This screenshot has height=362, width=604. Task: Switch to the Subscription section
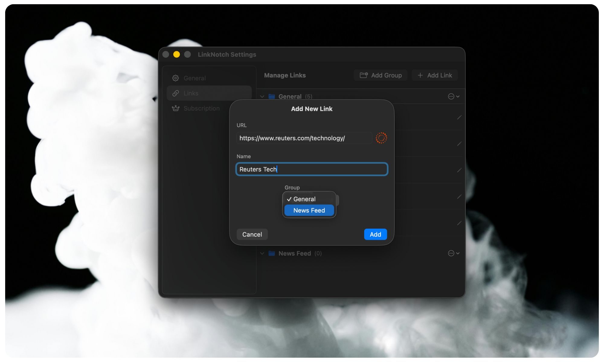click(x=201, y=108)
